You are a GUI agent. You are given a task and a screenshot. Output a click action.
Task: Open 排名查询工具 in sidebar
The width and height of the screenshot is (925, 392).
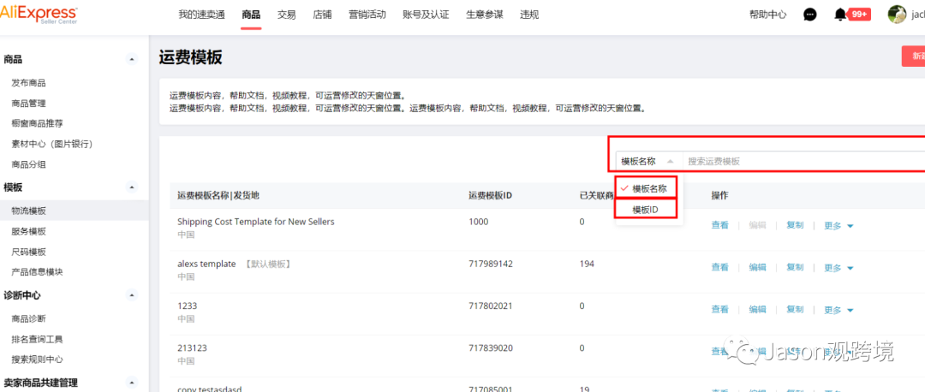37,339
